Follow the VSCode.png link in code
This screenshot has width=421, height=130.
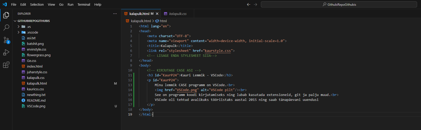point(187,90)
